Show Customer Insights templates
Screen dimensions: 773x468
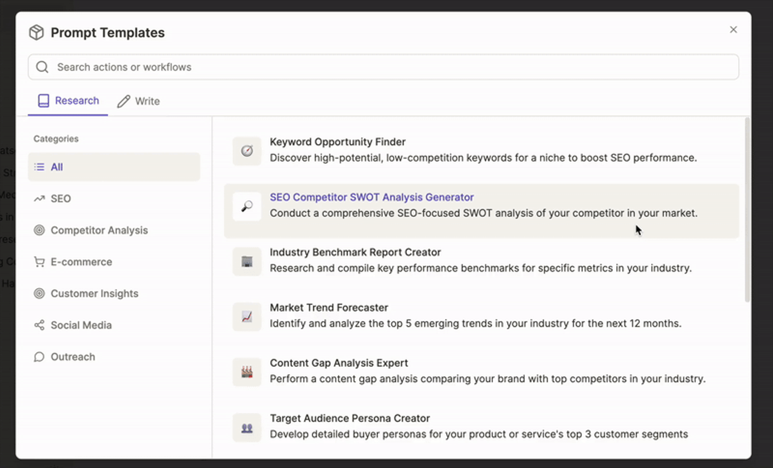(x=114, y=293)
